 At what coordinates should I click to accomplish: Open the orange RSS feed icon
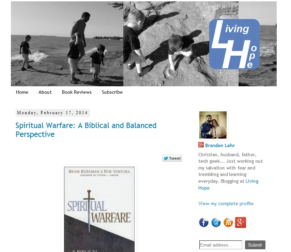(x=228, y=222)
